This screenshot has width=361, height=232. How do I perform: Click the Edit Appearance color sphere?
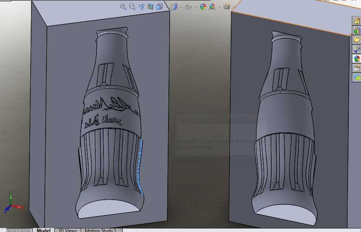point(203,7)
